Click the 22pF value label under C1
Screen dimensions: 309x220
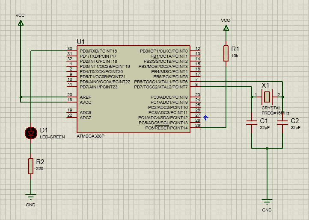[x=264, y=128]
